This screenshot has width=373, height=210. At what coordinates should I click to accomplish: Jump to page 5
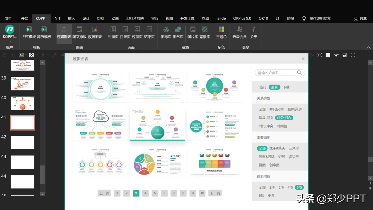coord(155,193)
